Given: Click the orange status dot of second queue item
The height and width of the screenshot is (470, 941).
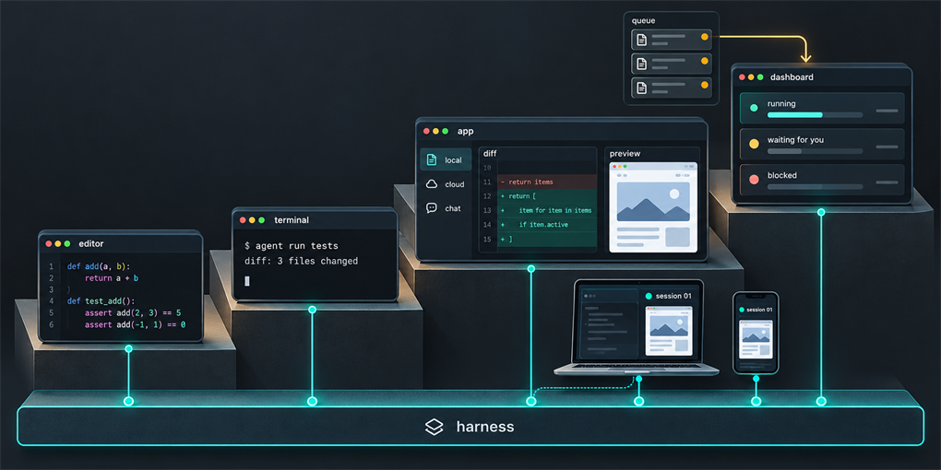Looking at the screenshot, I should pos(705,61).
